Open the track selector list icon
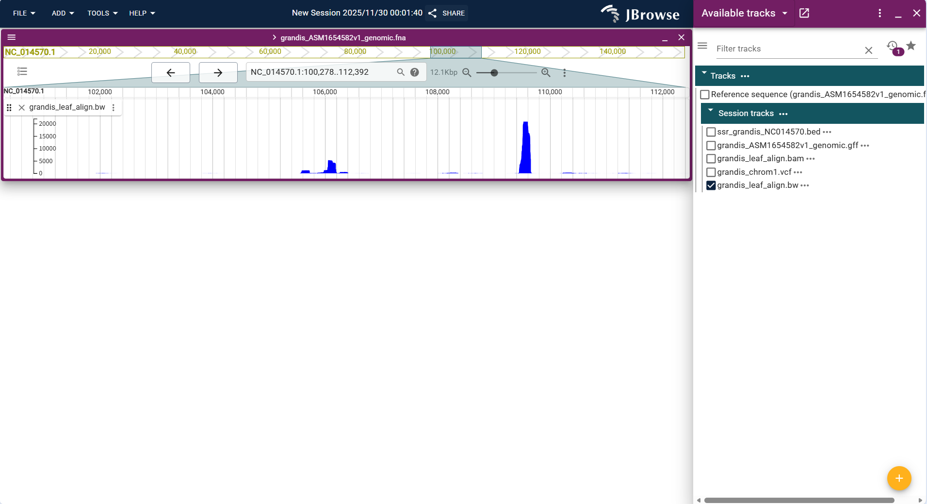This screenshot has height=504, width=927. click(22, 71)
